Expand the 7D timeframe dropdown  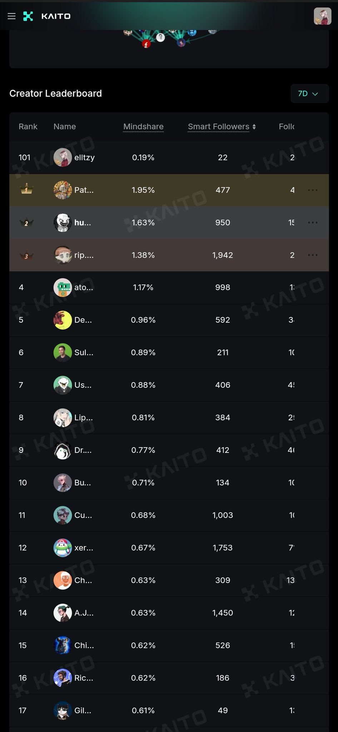(x=309, y=94)
